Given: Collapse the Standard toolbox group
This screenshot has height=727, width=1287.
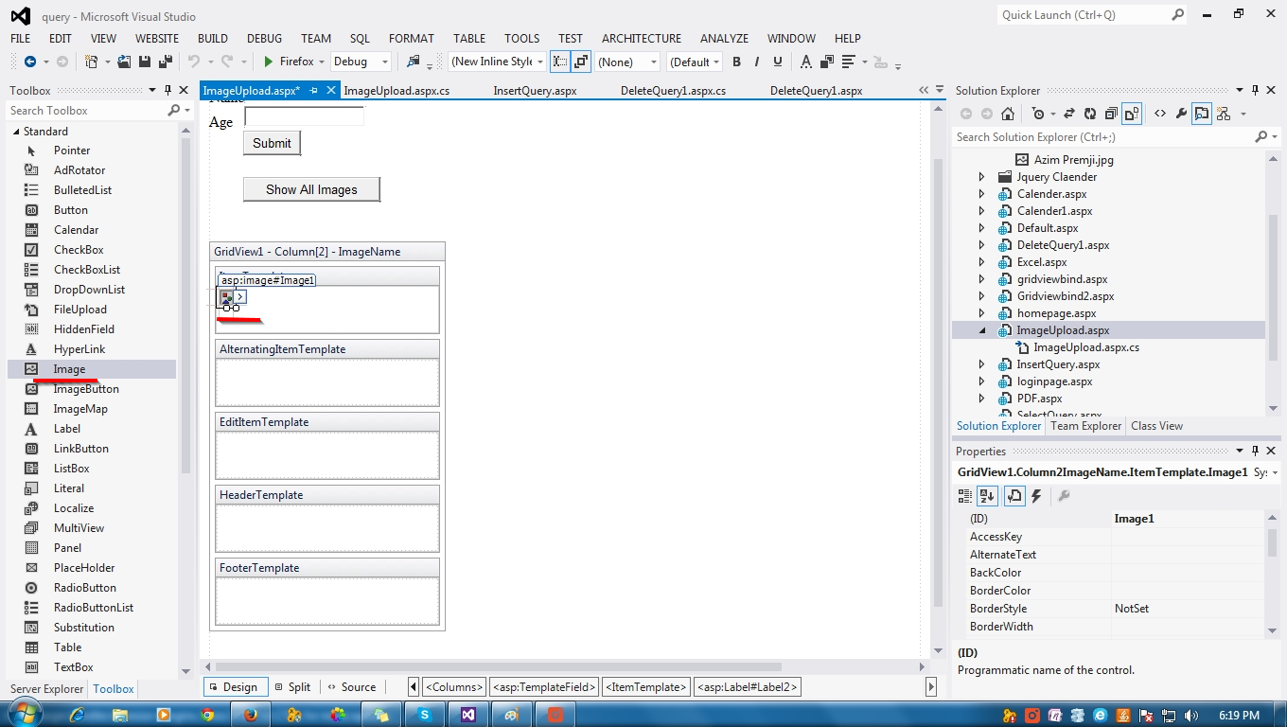Looking at the screenshot, I should pos(16,132).
